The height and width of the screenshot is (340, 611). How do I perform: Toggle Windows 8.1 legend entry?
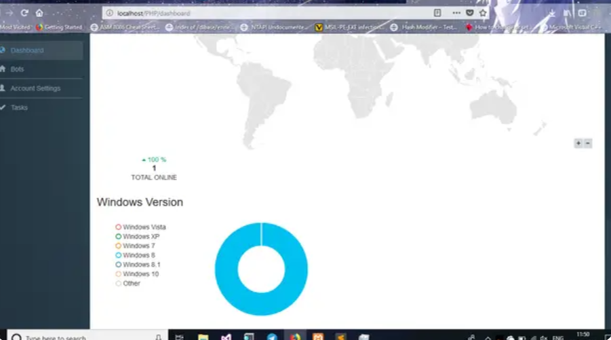coord(138,265)
